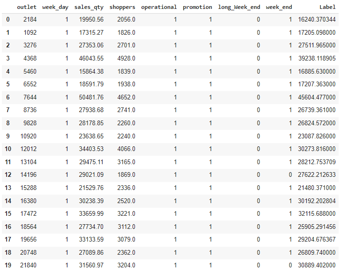Click sales_qty cell 27353.06

[x=91, y=45]
